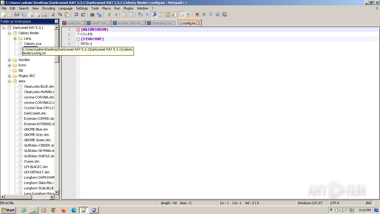380x214 pixels.
Task: Open the Replace dialog icon
Action: coord(99,15)
